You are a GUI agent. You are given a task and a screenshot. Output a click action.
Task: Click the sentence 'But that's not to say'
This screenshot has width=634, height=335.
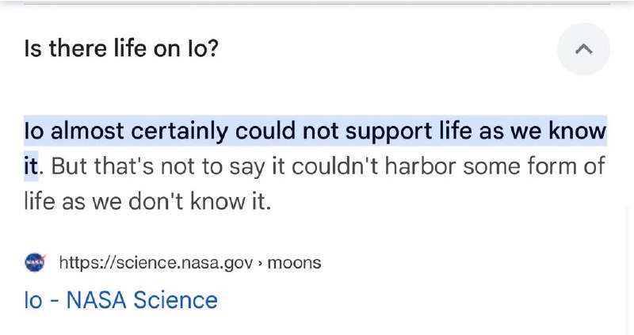click(x=158, y=166)
